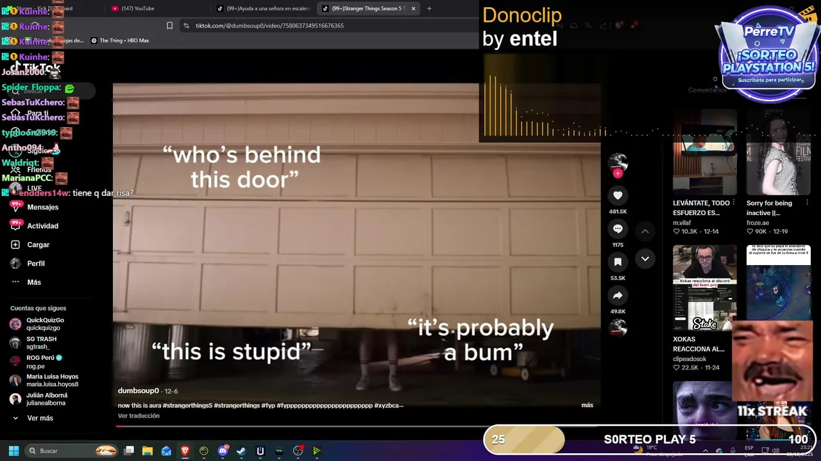Expand followed accounts with Ver más

(40, 418)
